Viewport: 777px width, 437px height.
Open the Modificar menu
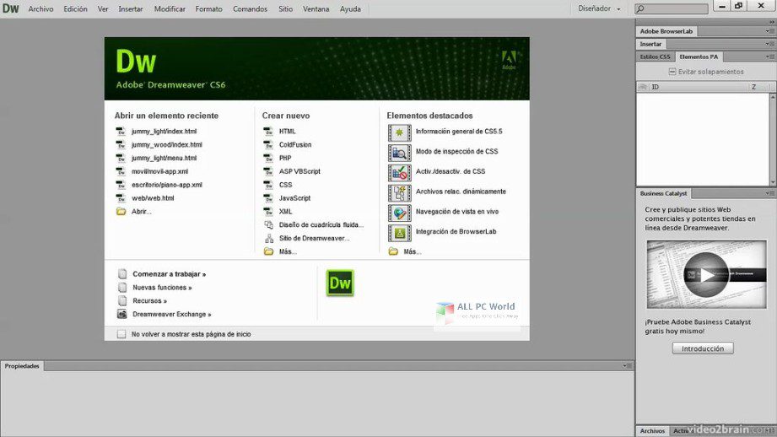coord(170,9)
